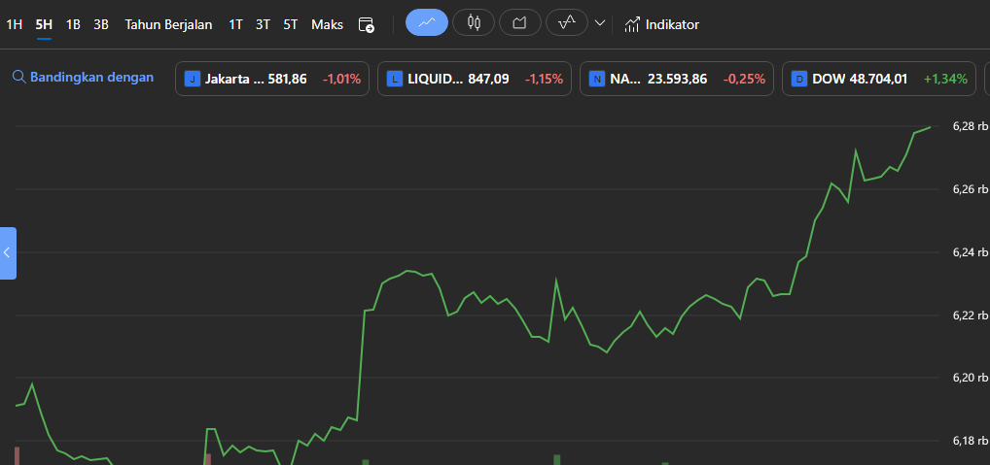This screenshot has height=465, width=990.
Task: Select the area chart type icon
Action: (520, 22)
